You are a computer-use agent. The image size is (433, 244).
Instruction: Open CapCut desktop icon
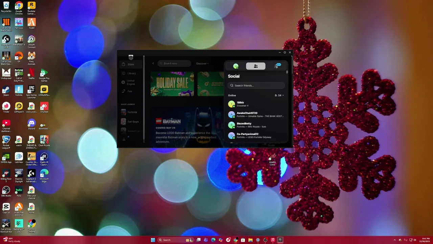point(6,208)
